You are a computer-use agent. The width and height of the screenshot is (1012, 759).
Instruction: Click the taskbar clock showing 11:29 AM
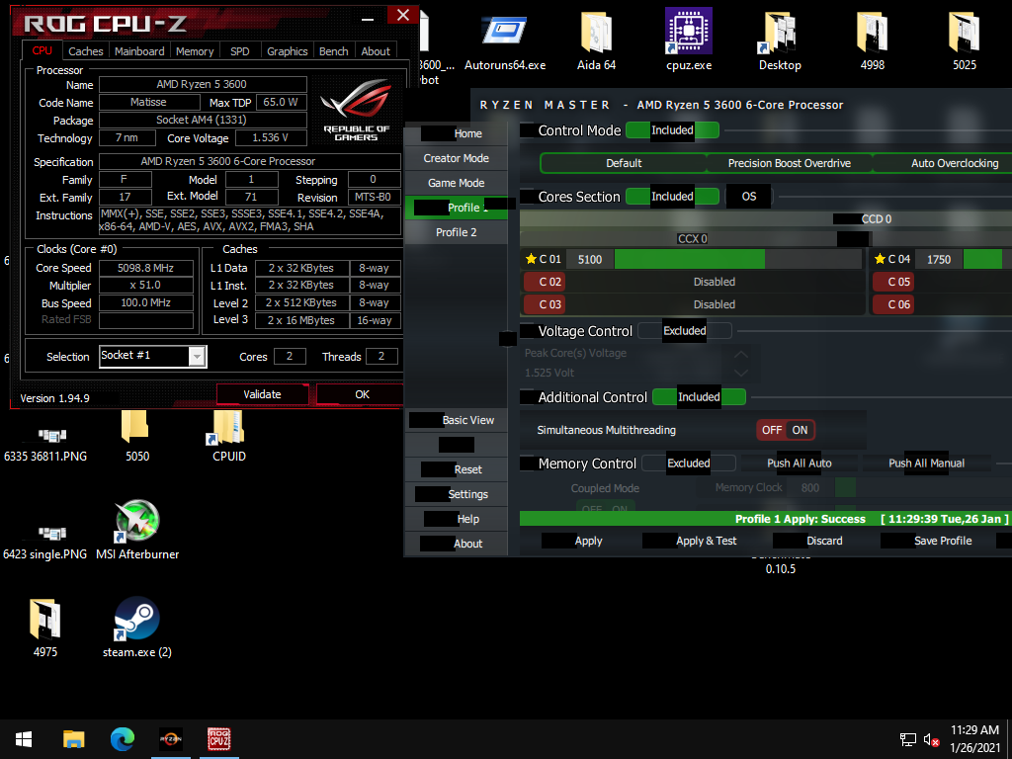974,739
